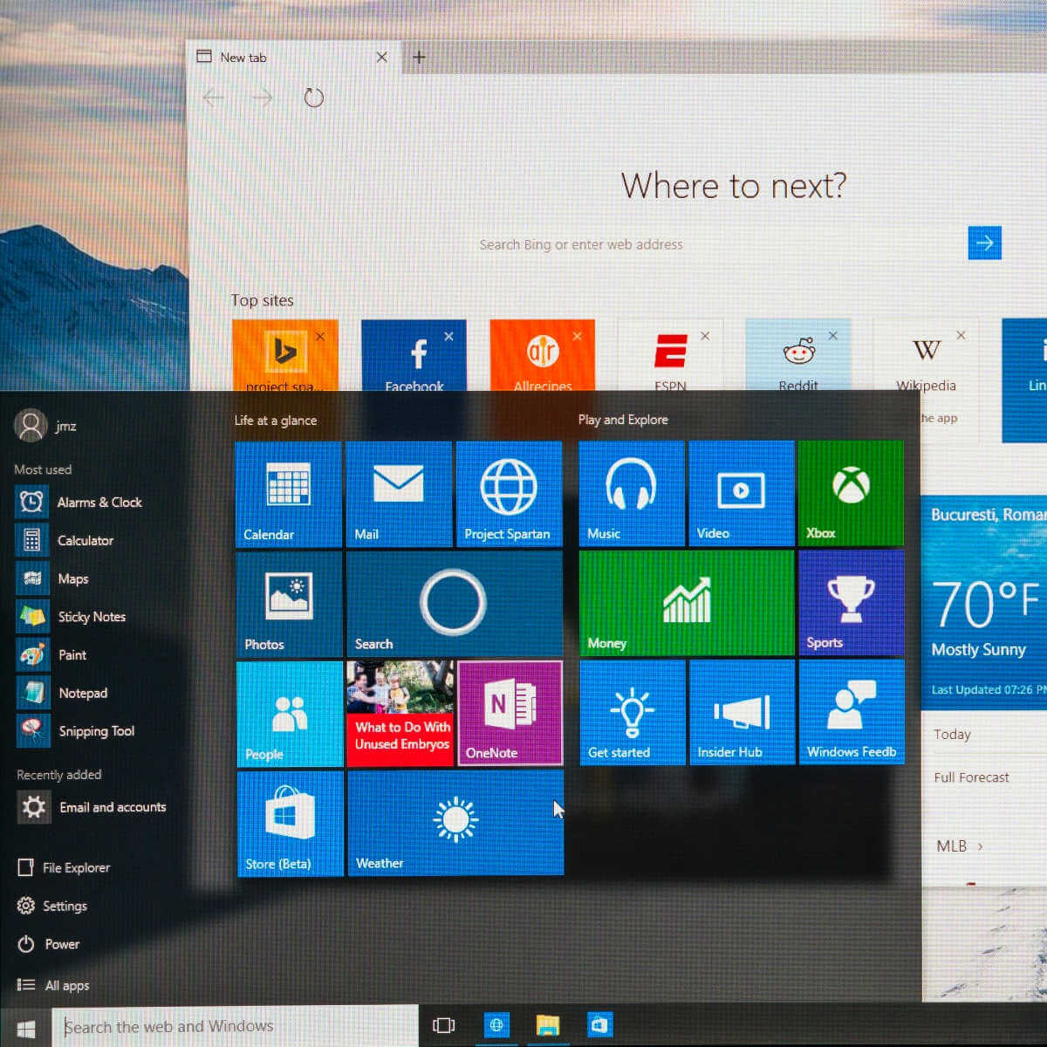Open the OneNote tile
Viewport: 1047px width, 1047px height.
tap(510, 714)
